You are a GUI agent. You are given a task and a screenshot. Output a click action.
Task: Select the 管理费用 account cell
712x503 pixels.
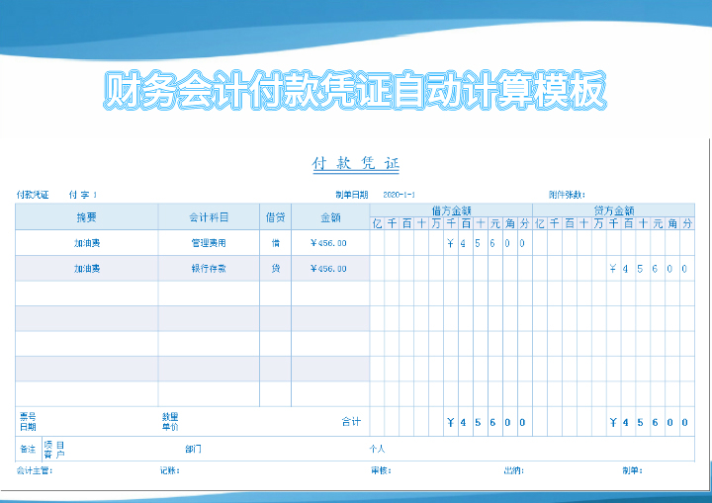(209, 243)
